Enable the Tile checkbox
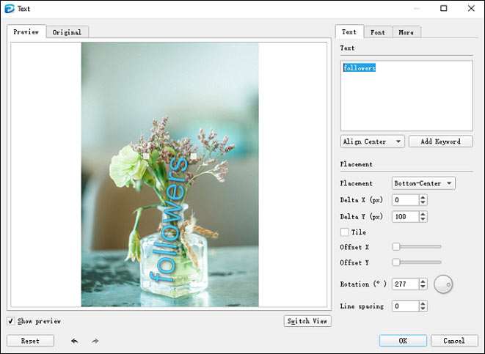This screenshot has height=354, width=485. (344, 232)
